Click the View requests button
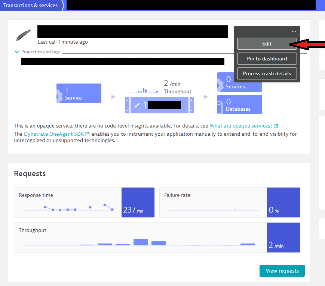This screenshot has height=286, width=325. [282, 271]
